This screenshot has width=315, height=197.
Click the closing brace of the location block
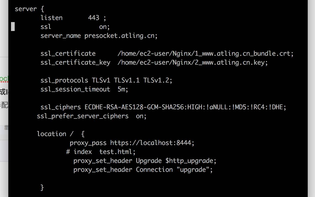click(42, 188)
